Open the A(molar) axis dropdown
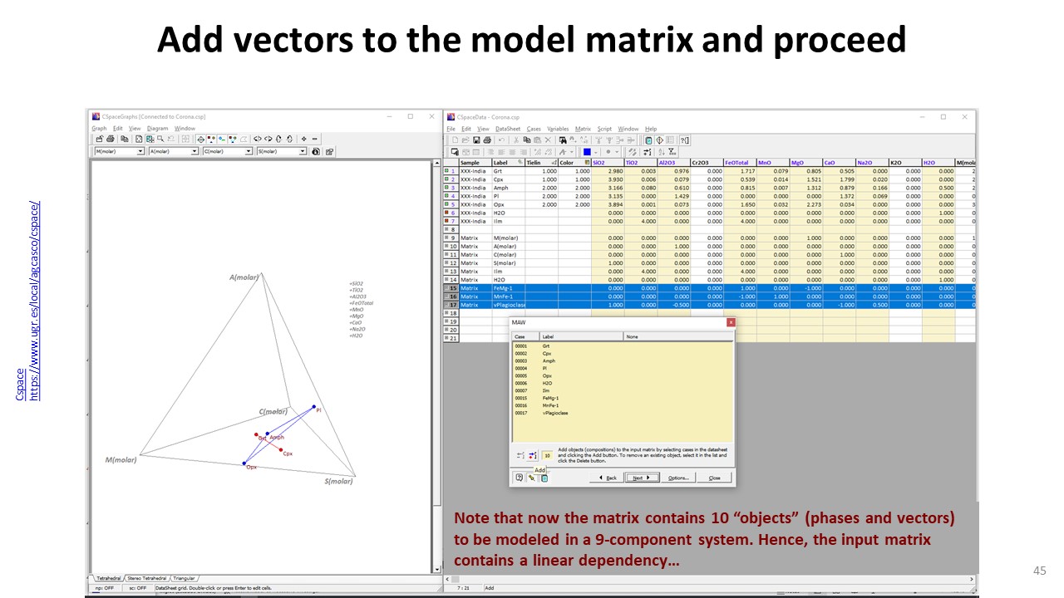The height and width of the screenshot is (598, 1064). [195, 152]
